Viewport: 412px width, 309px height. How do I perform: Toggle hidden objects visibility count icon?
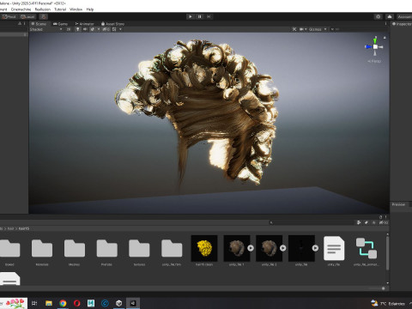click(106, 29)
